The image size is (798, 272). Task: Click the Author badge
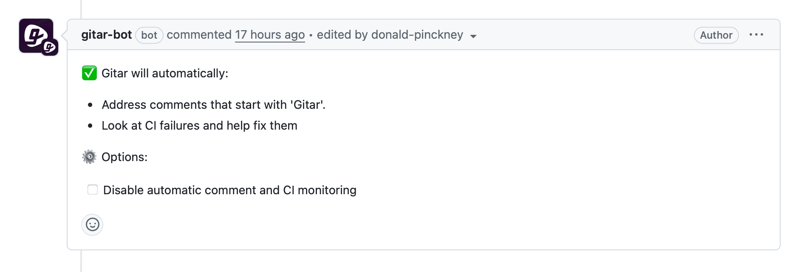716,35
